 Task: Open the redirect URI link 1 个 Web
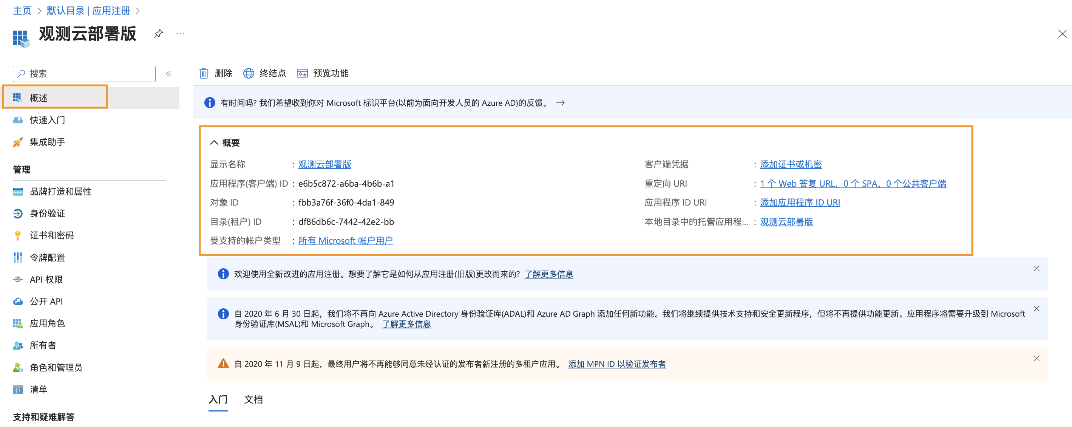click(853, 184)
